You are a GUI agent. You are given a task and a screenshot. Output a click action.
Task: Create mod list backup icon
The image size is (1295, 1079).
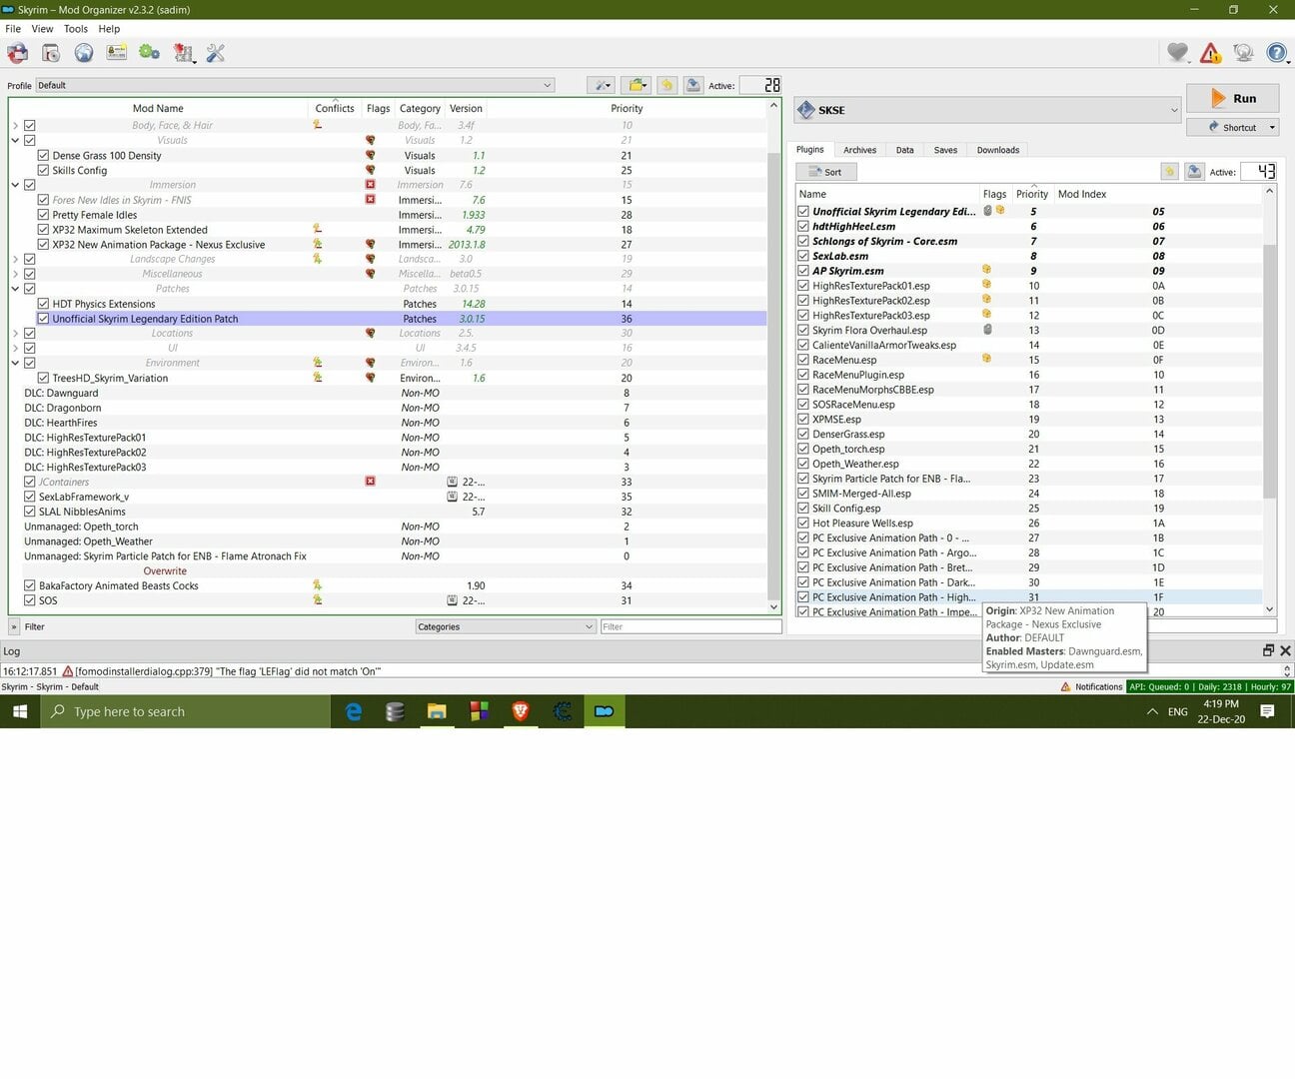tap(693, 85)
